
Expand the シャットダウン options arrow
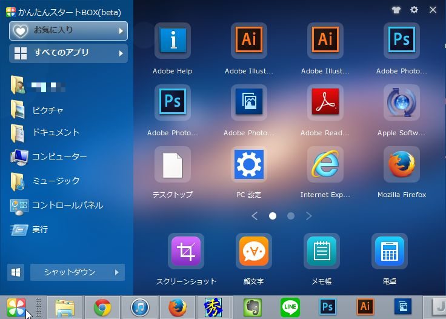[117, 272]
